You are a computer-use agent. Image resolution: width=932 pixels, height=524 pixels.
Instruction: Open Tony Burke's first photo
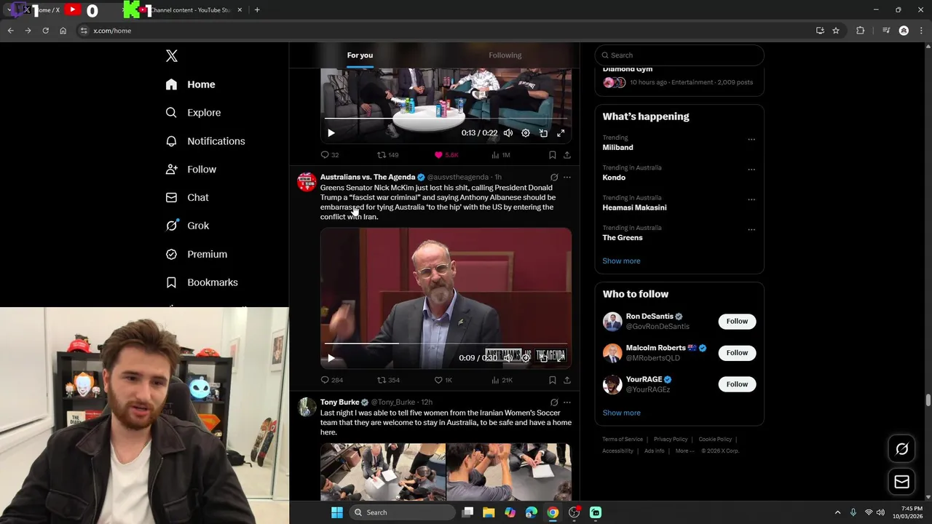click(x=383, y=472)
